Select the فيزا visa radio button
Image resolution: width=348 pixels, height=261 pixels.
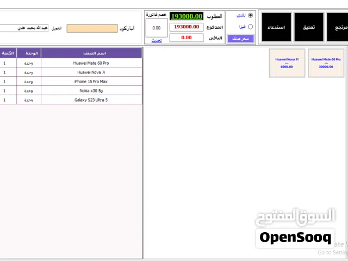tap(250, 27)
